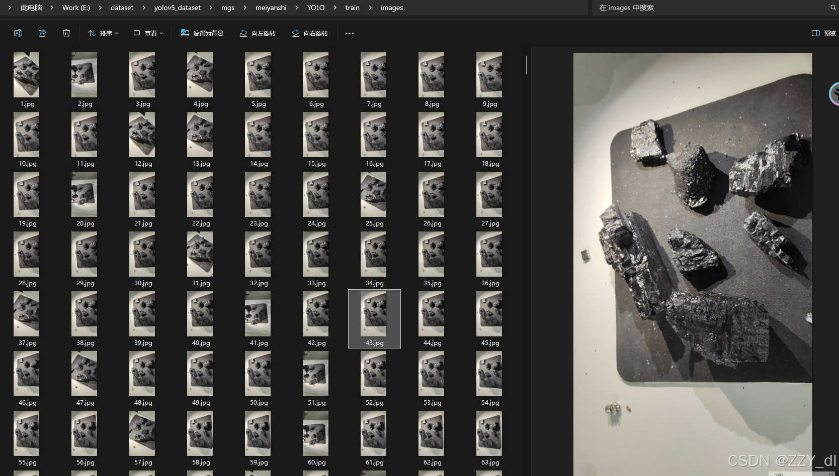This screenshot has height=476, width=839.
Task: Select the 5.jpg thumbnail
Action: (x=258, y=75)
